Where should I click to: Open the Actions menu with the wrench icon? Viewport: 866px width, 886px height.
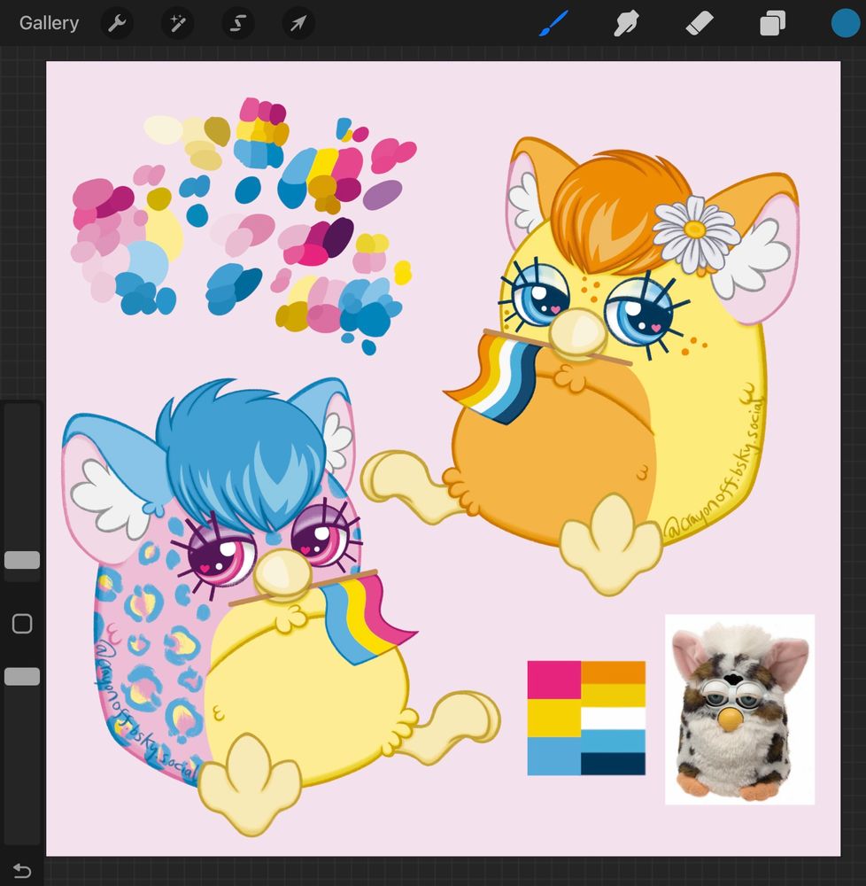116,23
